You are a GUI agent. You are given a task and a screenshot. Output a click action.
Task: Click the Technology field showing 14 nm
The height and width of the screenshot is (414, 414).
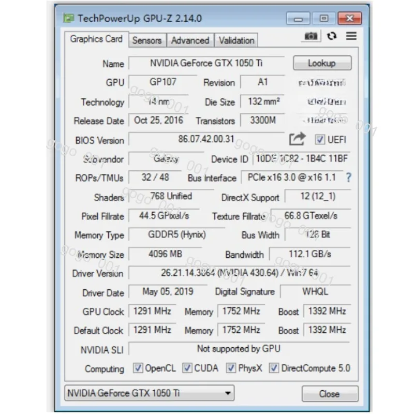(x=158, y=101)
